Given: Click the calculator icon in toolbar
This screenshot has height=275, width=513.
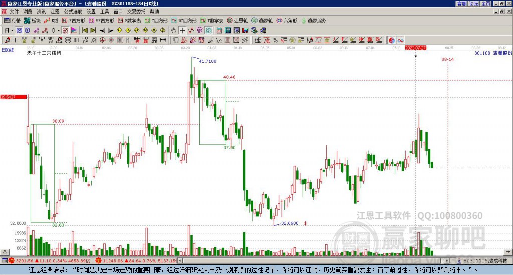Looking at the screenshot, I should click(228, 31).
